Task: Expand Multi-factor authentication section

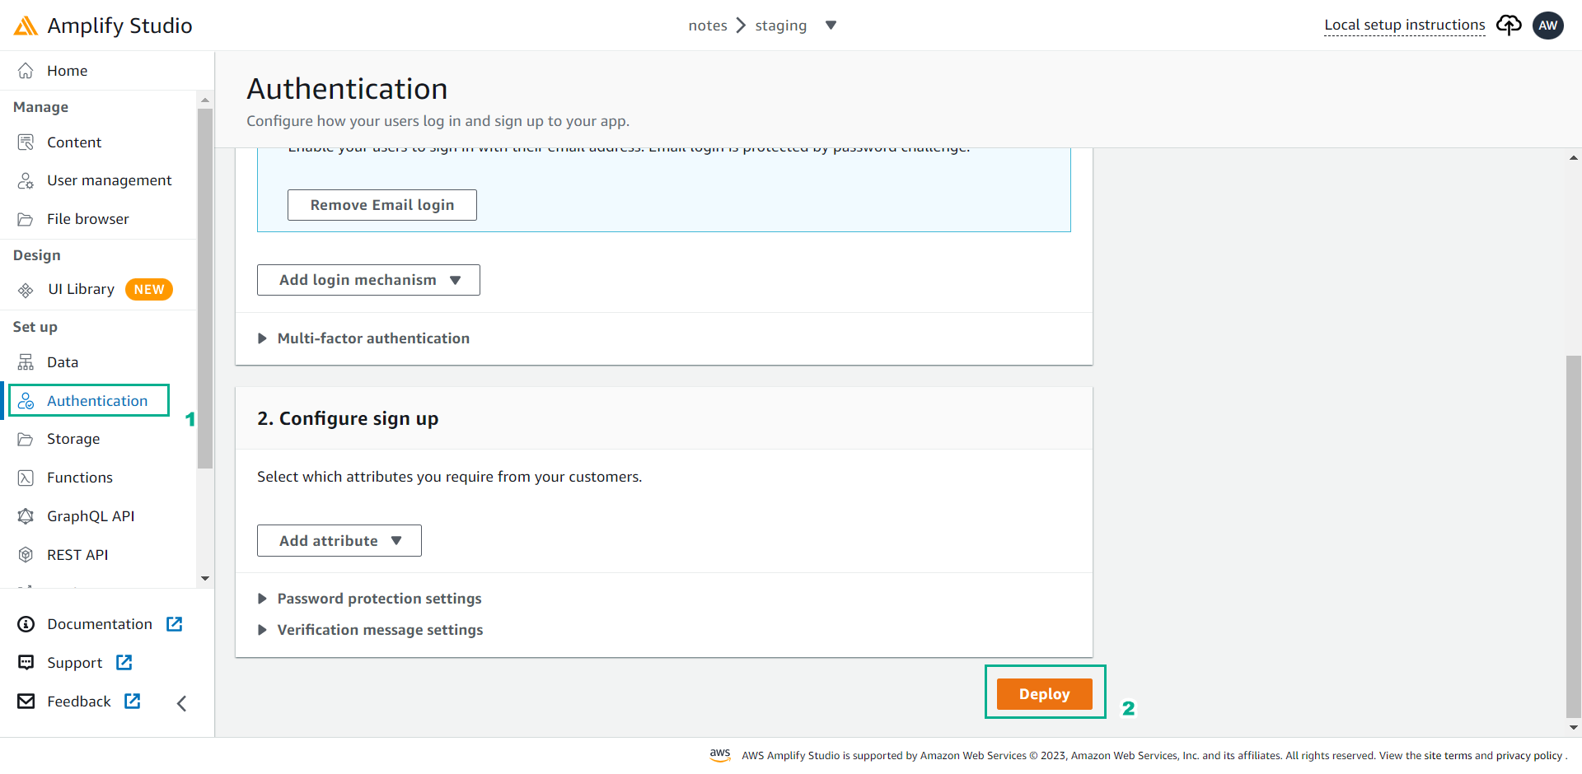Action: 364,338
